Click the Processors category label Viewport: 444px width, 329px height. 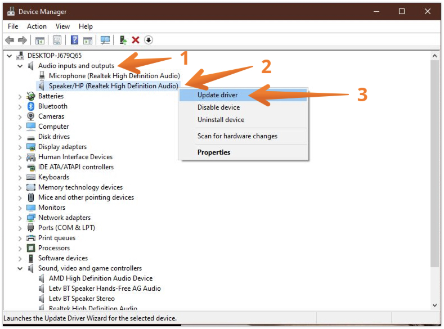tap(54, 248)
